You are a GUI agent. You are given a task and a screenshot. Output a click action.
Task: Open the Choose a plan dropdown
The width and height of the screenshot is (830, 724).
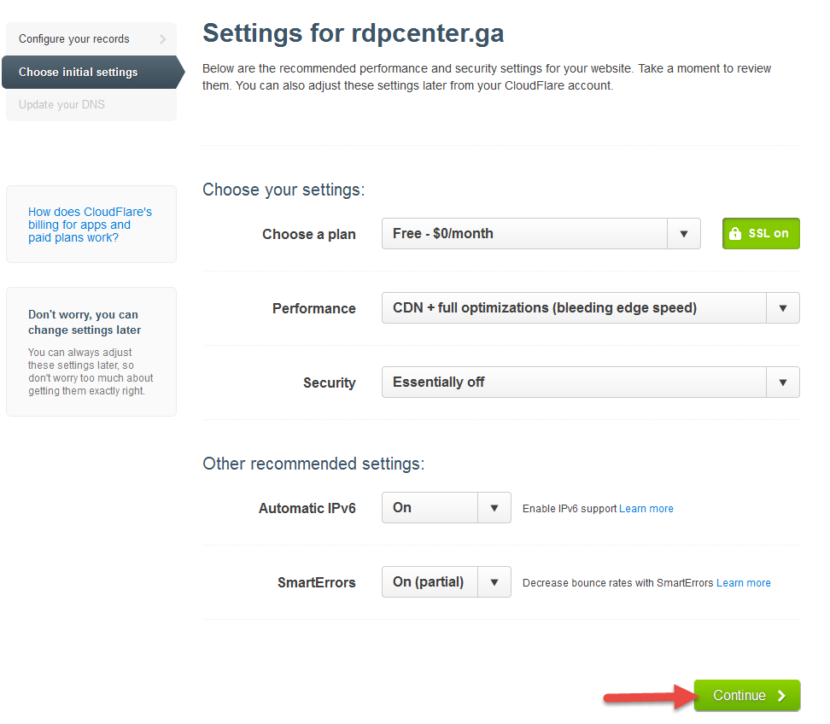pos(524,233)
